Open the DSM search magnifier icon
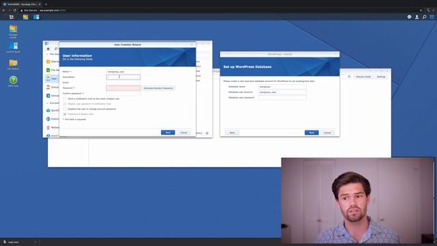The width and height of the screenshot is (437, 246). coord(424,17)
